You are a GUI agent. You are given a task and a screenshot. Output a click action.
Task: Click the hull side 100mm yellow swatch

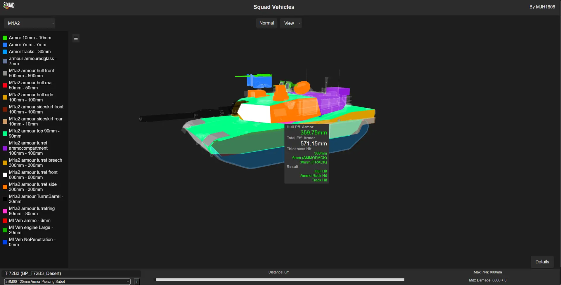tap(5, 97)
